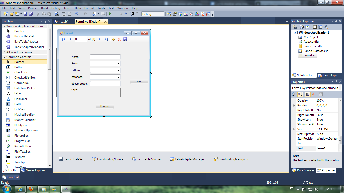344x193 pixels.
Task: Select the PictureBox control in Toolbox
Action: pyautogui.click(x=21, y=136)
